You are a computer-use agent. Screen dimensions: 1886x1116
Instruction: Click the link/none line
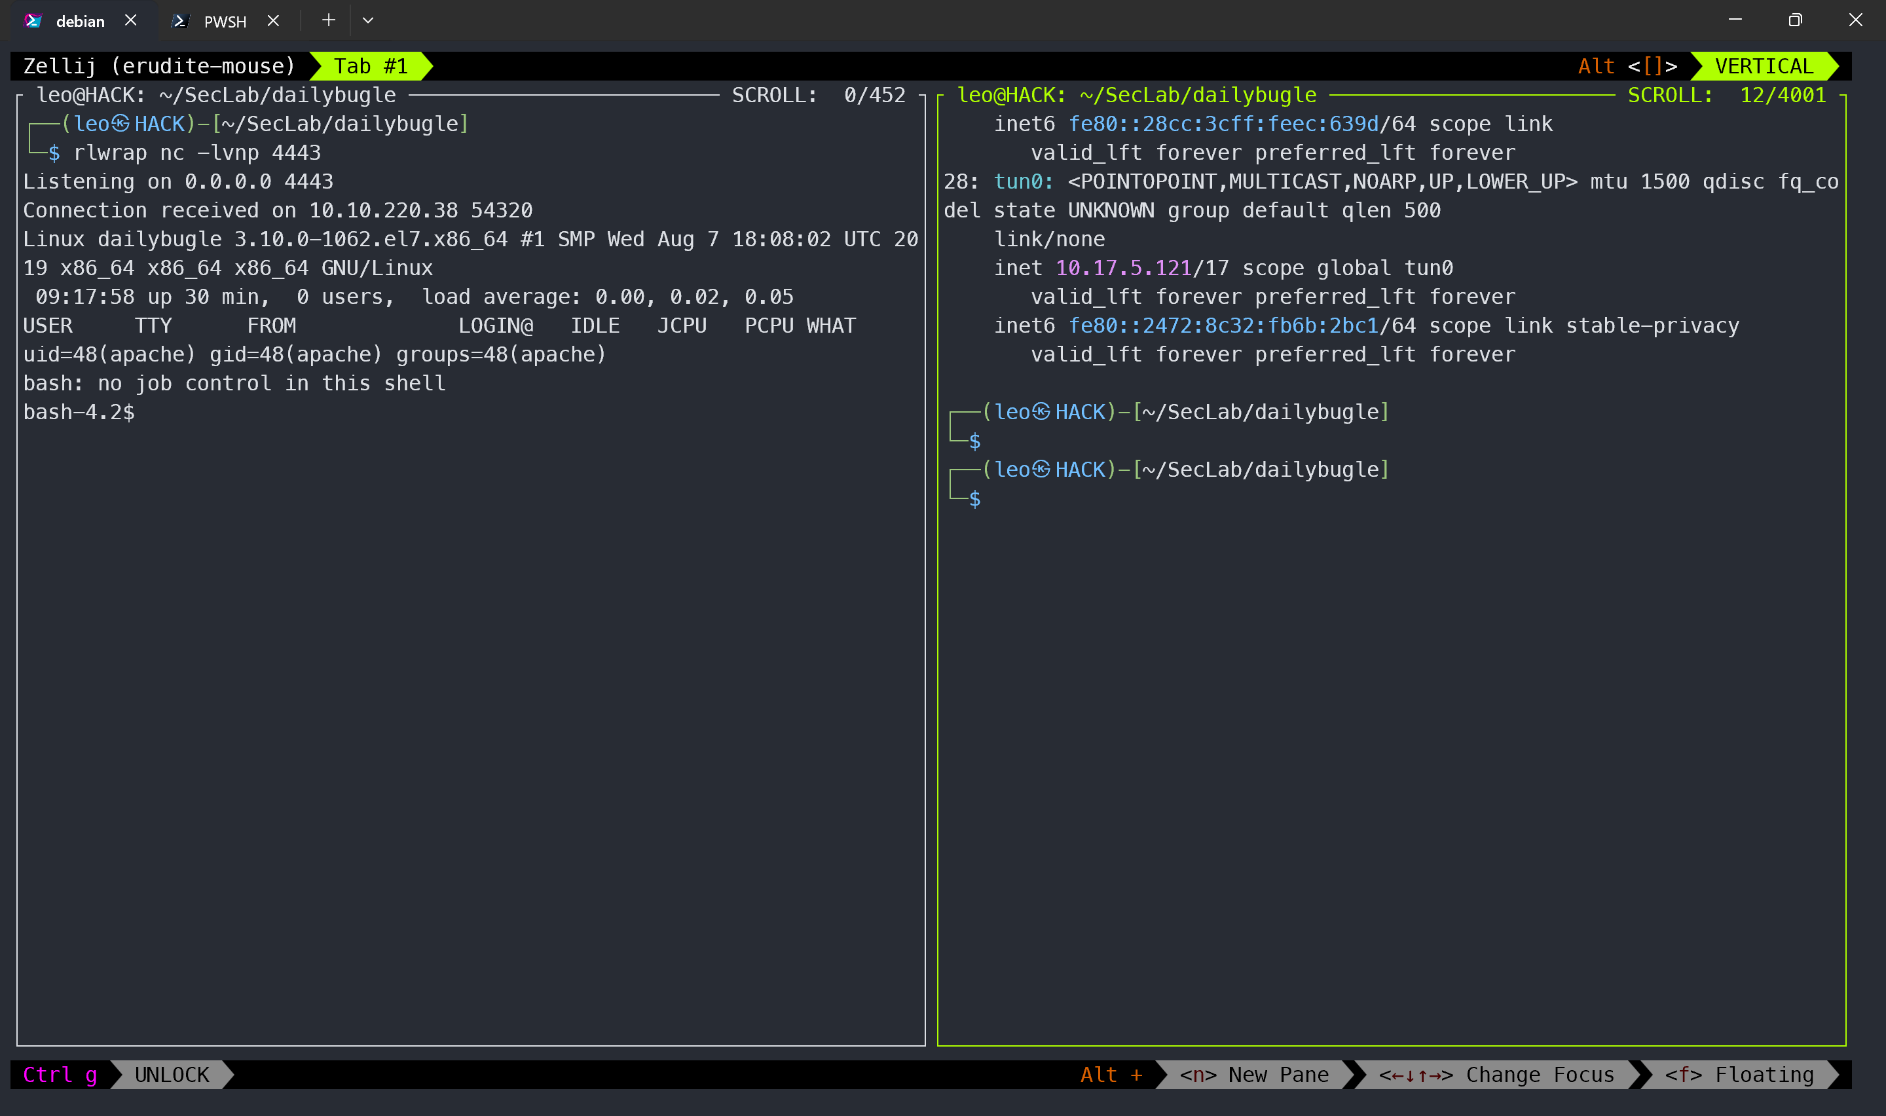point(1049,239)
